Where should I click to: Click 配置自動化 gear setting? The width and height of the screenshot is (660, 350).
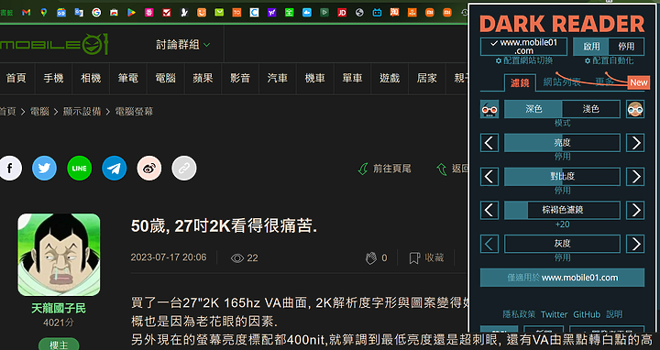point(609,60)
